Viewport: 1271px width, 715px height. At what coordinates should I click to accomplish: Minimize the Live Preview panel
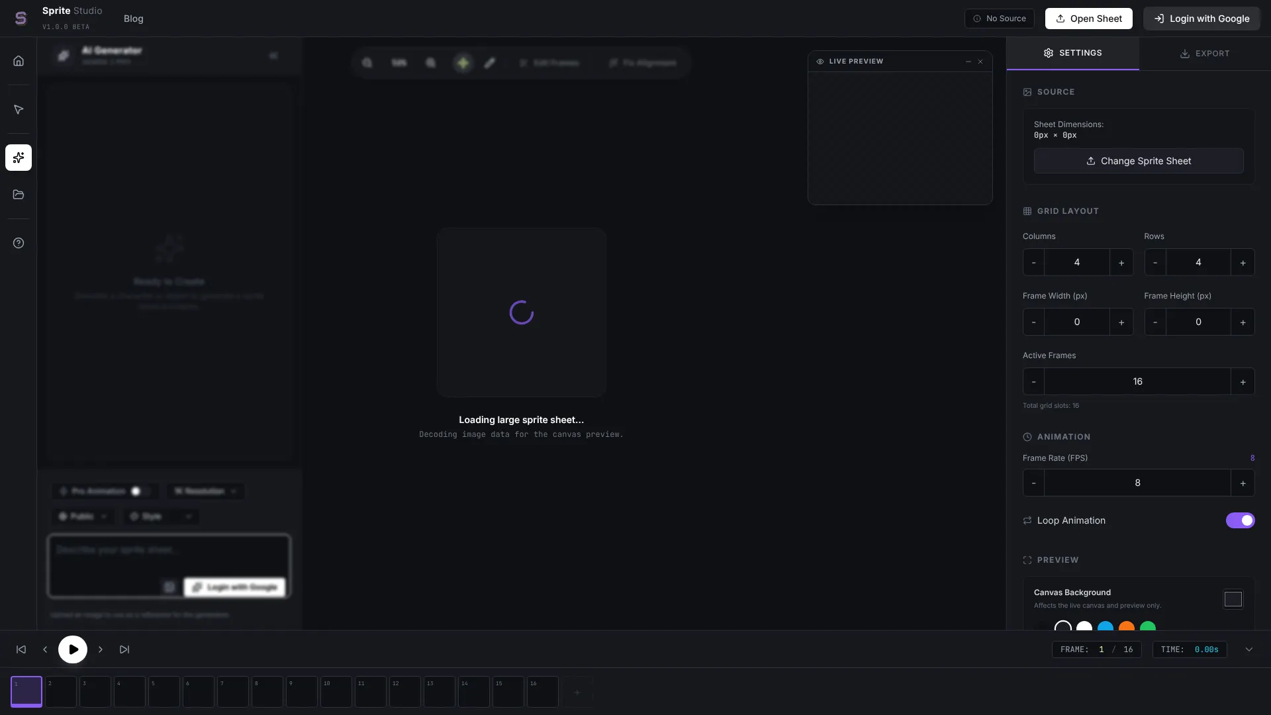pos(968,62)
